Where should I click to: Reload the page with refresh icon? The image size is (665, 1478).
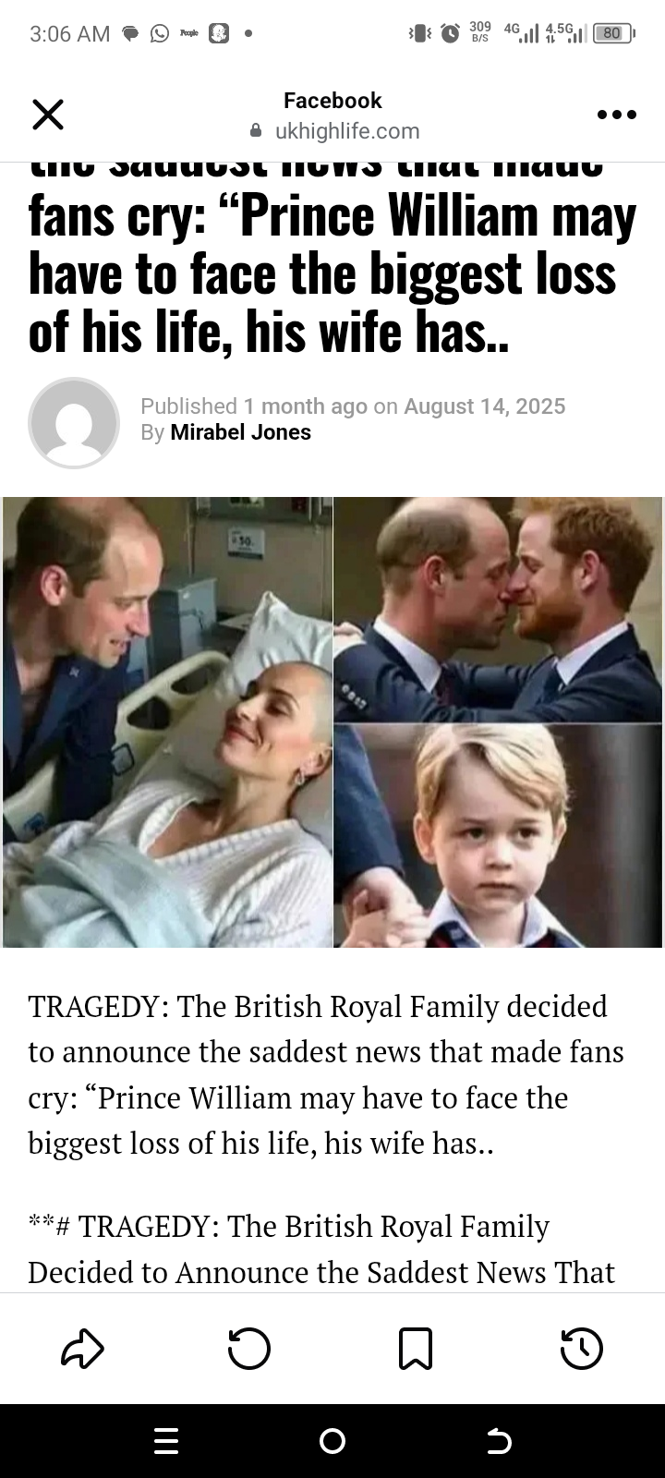click(249, 1349)
